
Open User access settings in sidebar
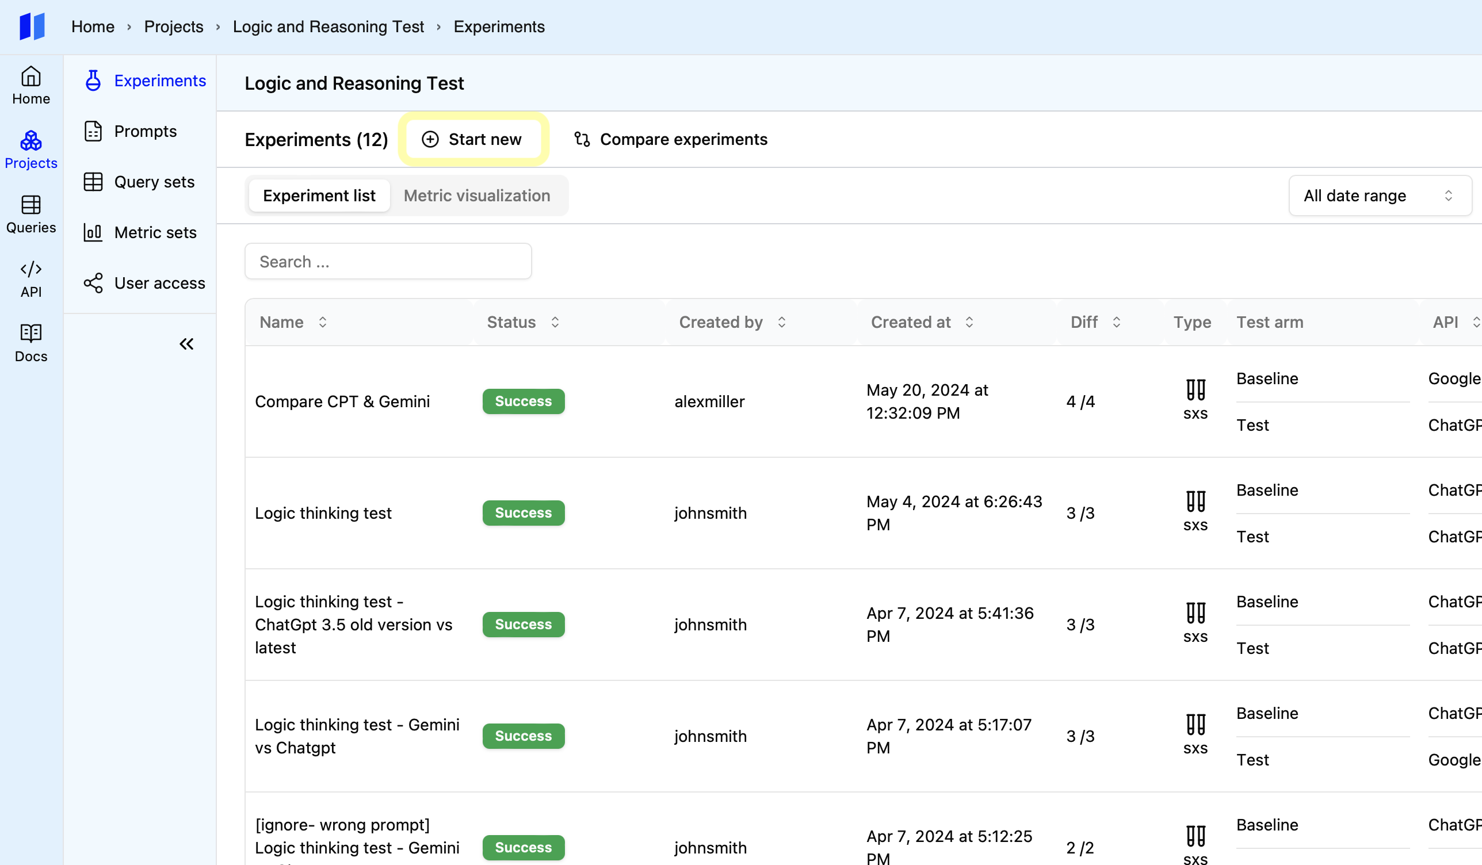tap(159, 283)
